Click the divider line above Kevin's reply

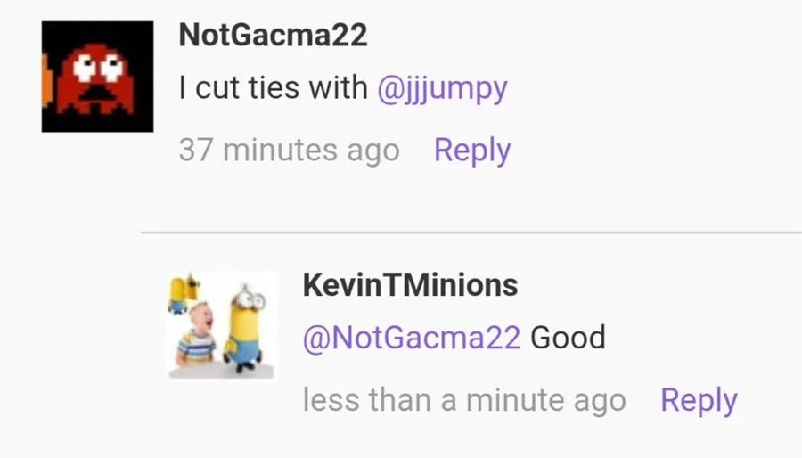click(x=471, y=232)
